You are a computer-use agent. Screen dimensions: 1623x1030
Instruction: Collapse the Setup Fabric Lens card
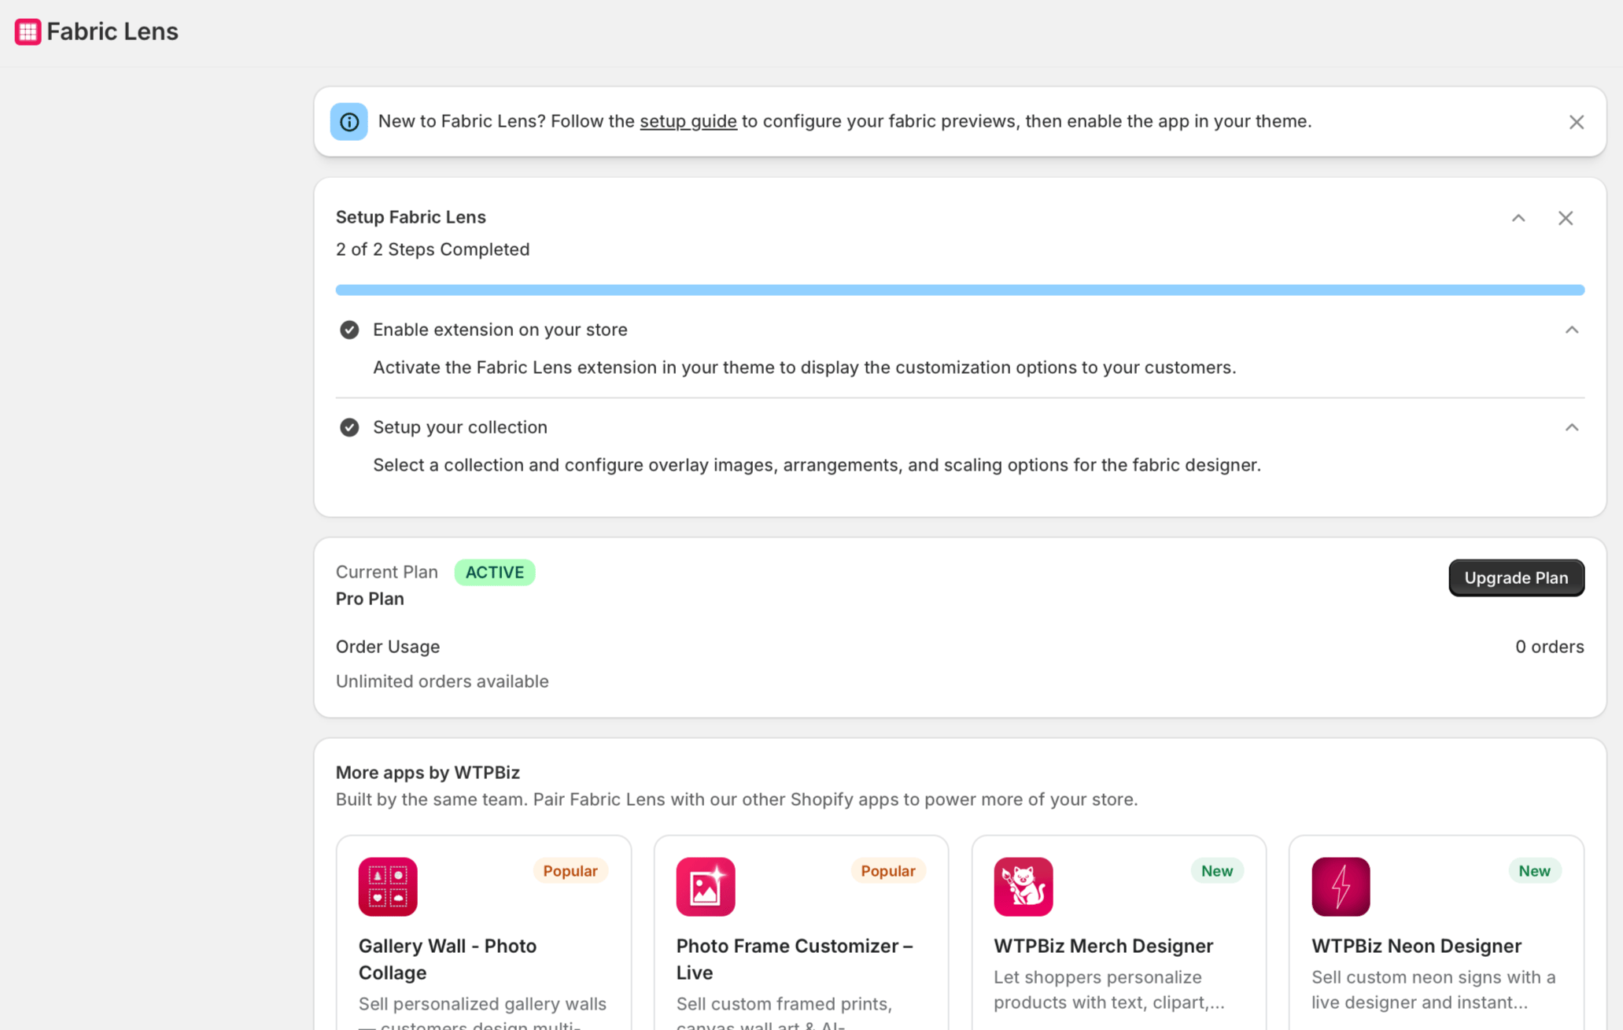tap(1518, 218)
